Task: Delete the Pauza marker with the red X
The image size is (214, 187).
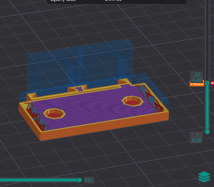Action: pyautogui.click(x=212, y=83)
